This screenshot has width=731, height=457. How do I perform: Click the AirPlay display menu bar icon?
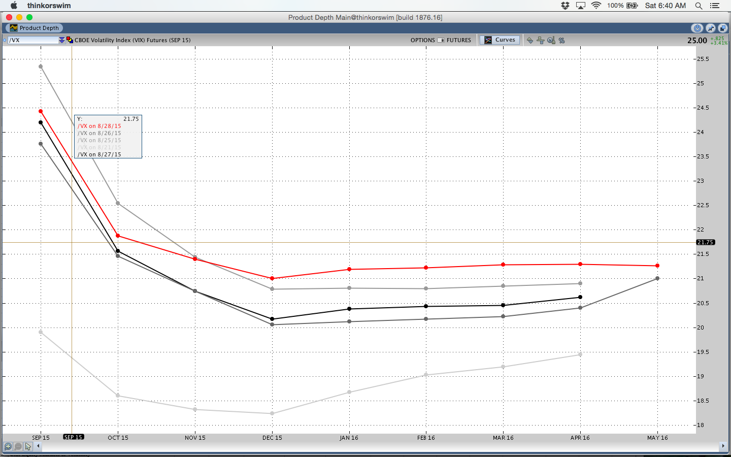[x=581, y=6]
